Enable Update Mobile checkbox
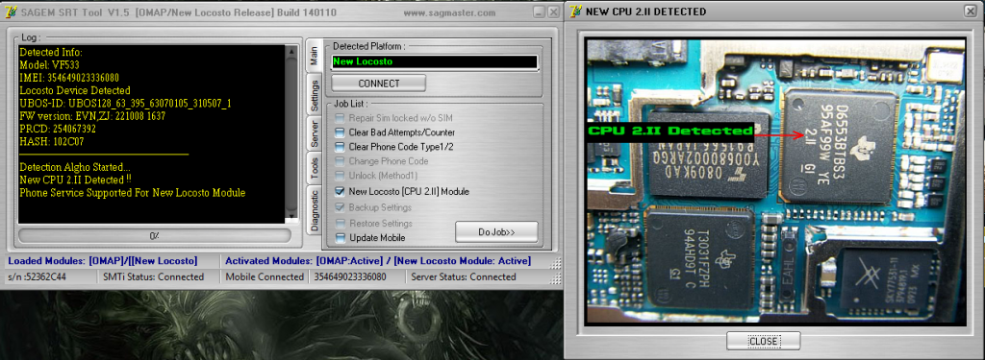 point(340,238)
